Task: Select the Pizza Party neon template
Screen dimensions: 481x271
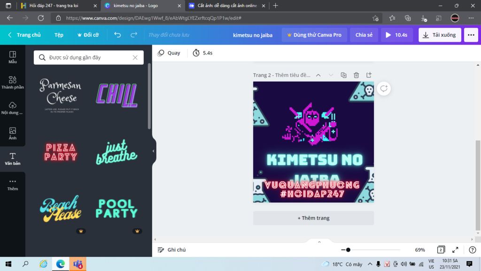Action: pos(61,152)
